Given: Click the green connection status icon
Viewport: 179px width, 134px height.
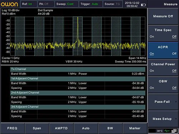Looking at the screenshot, I should tap(167, 131).
